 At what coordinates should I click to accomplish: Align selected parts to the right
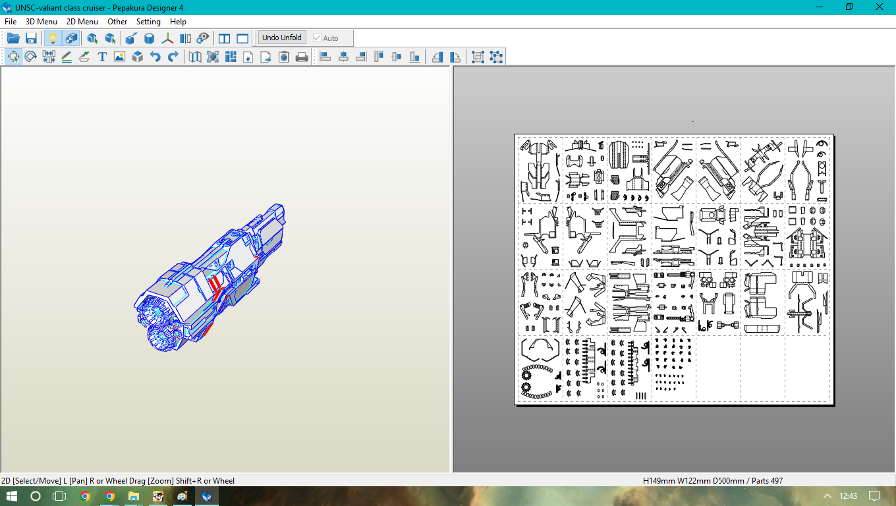361,57
